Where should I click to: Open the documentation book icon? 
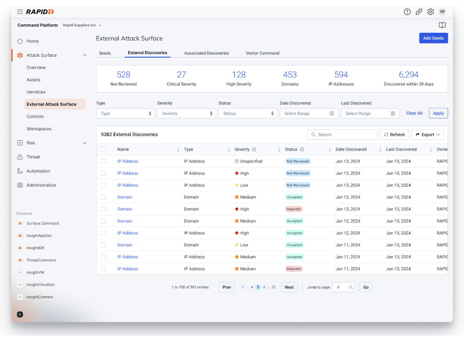pos(442,25)
